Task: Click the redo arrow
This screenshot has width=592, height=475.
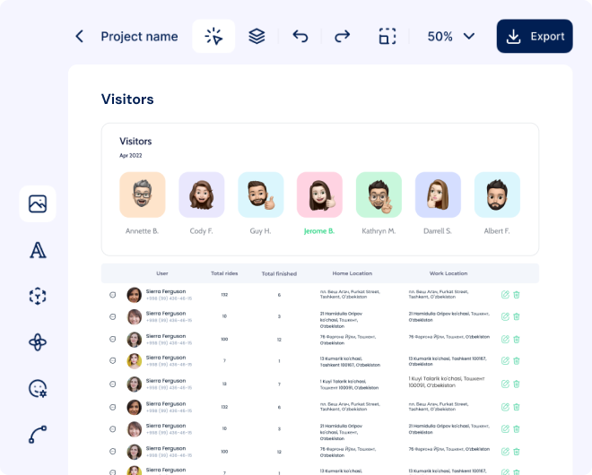Action: [342, 37]
